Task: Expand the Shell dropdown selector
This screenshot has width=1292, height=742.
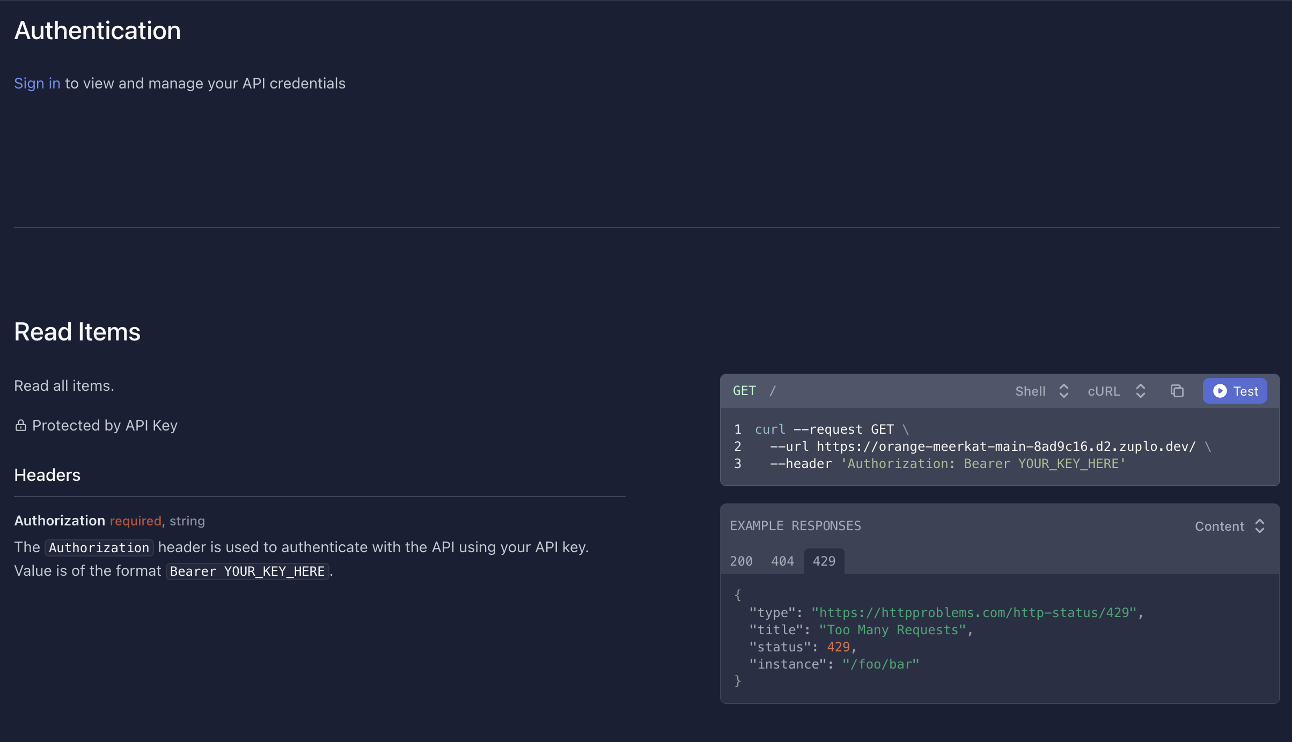Action: (1041, 390)
